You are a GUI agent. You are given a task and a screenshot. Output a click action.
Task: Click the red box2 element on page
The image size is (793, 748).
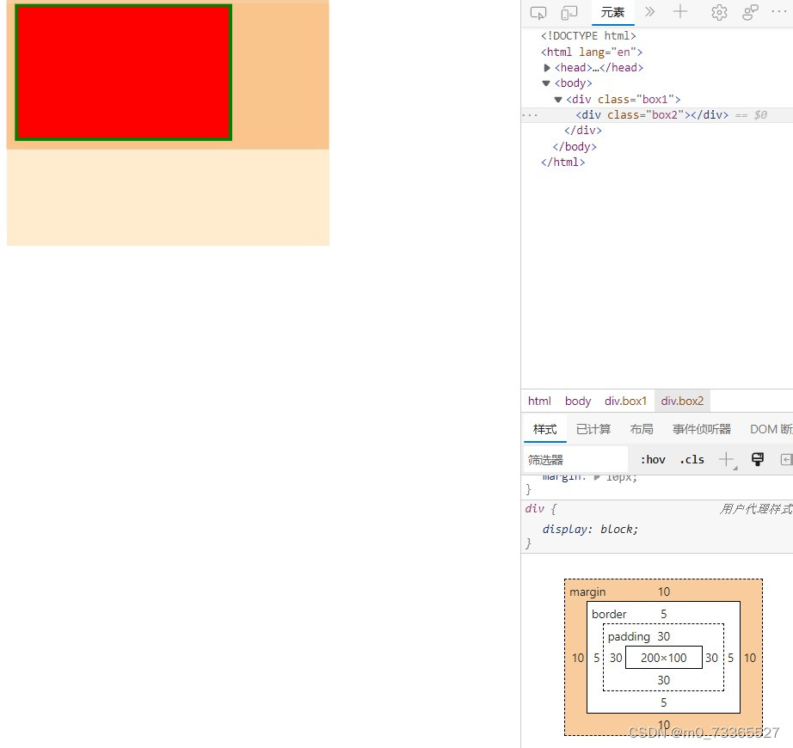tap(123, 73)
